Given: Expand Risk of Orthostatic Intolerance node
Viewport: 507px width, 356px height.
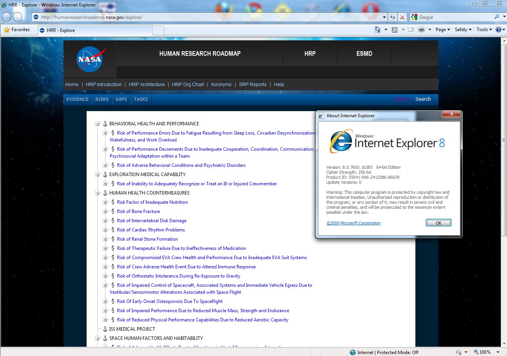Looking at the screenshot, I should pyautogui.click(x=105, y=276).
